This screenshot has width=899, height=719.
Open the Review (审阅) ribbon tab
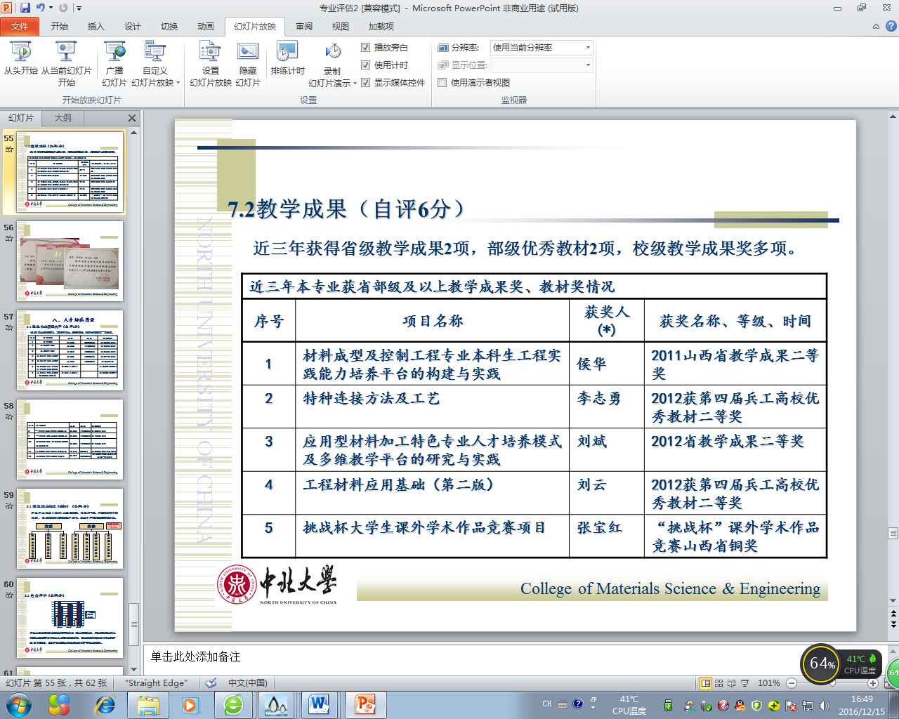click(x=304, y=27)
